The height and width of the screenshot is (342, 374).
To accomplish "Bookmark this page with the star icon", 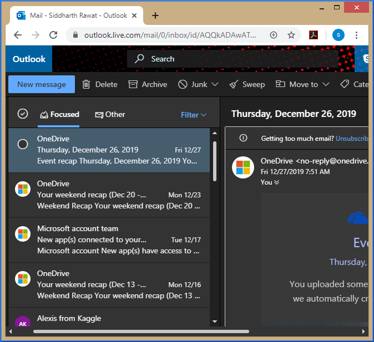I will (291, 35).
